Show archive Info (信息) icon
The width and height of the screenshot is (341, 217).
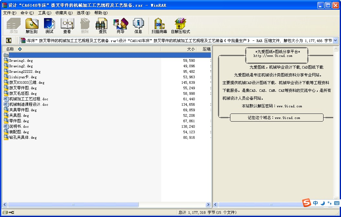[x=138, y=26]
